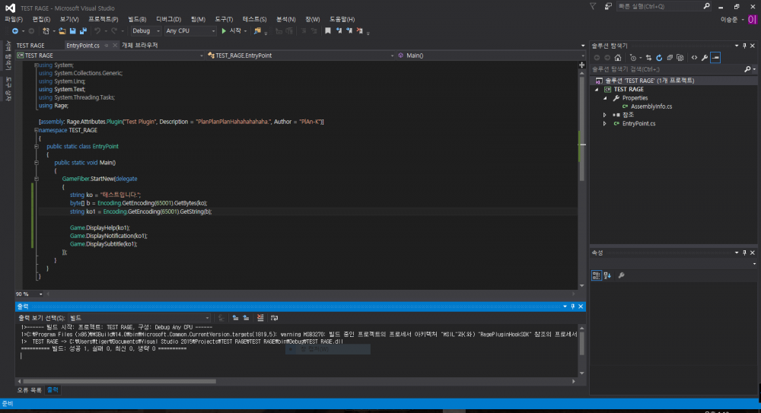Viewport: 761px width, 413px height.
Task: Click the bookmark icon in the main toolbar
Action: pos(328,31)
